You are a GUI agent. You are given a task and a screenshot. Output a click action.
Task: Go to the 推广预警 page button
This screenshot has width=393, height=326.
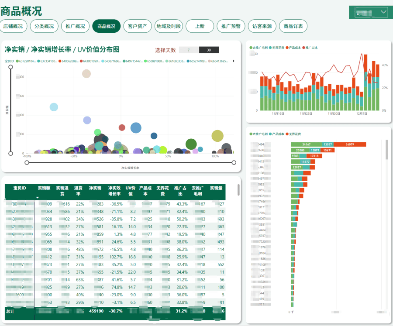pyautogui.click(x=231, y=26)
